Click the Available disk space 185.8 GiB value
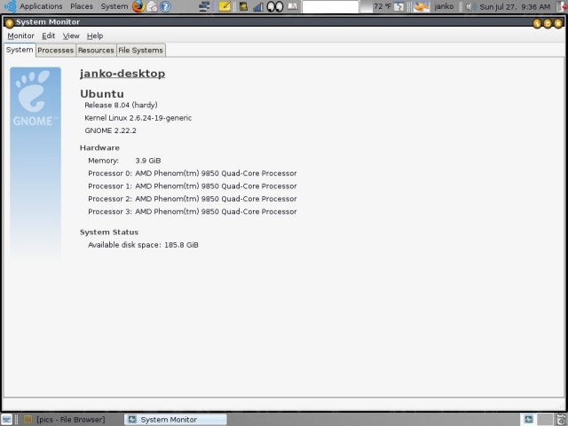Viewport: 568px width, 426px height. (x=181, y=245)
